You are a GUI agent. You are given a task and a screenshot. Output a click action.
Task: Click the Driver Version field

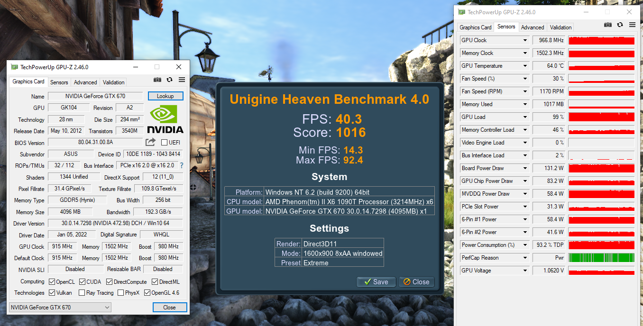pyautogui.click(x=115, y=223)
